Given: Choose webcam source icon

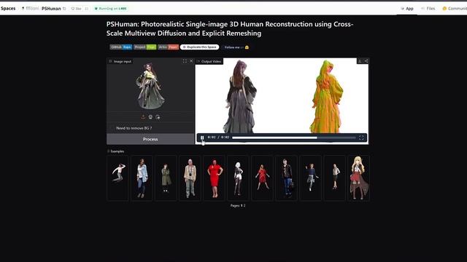Looking at the screenshot, I should click(150, 117).
